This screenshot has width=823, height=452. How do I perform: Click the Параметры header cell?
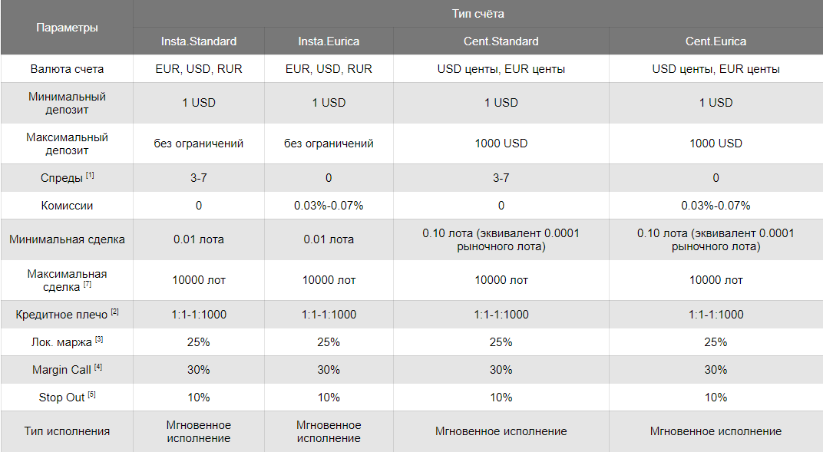click(x=68, y=28)
